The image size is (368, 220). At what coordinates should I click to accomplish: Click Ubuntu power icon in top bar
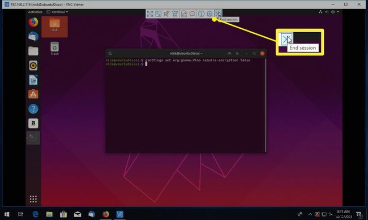(333, 12)
